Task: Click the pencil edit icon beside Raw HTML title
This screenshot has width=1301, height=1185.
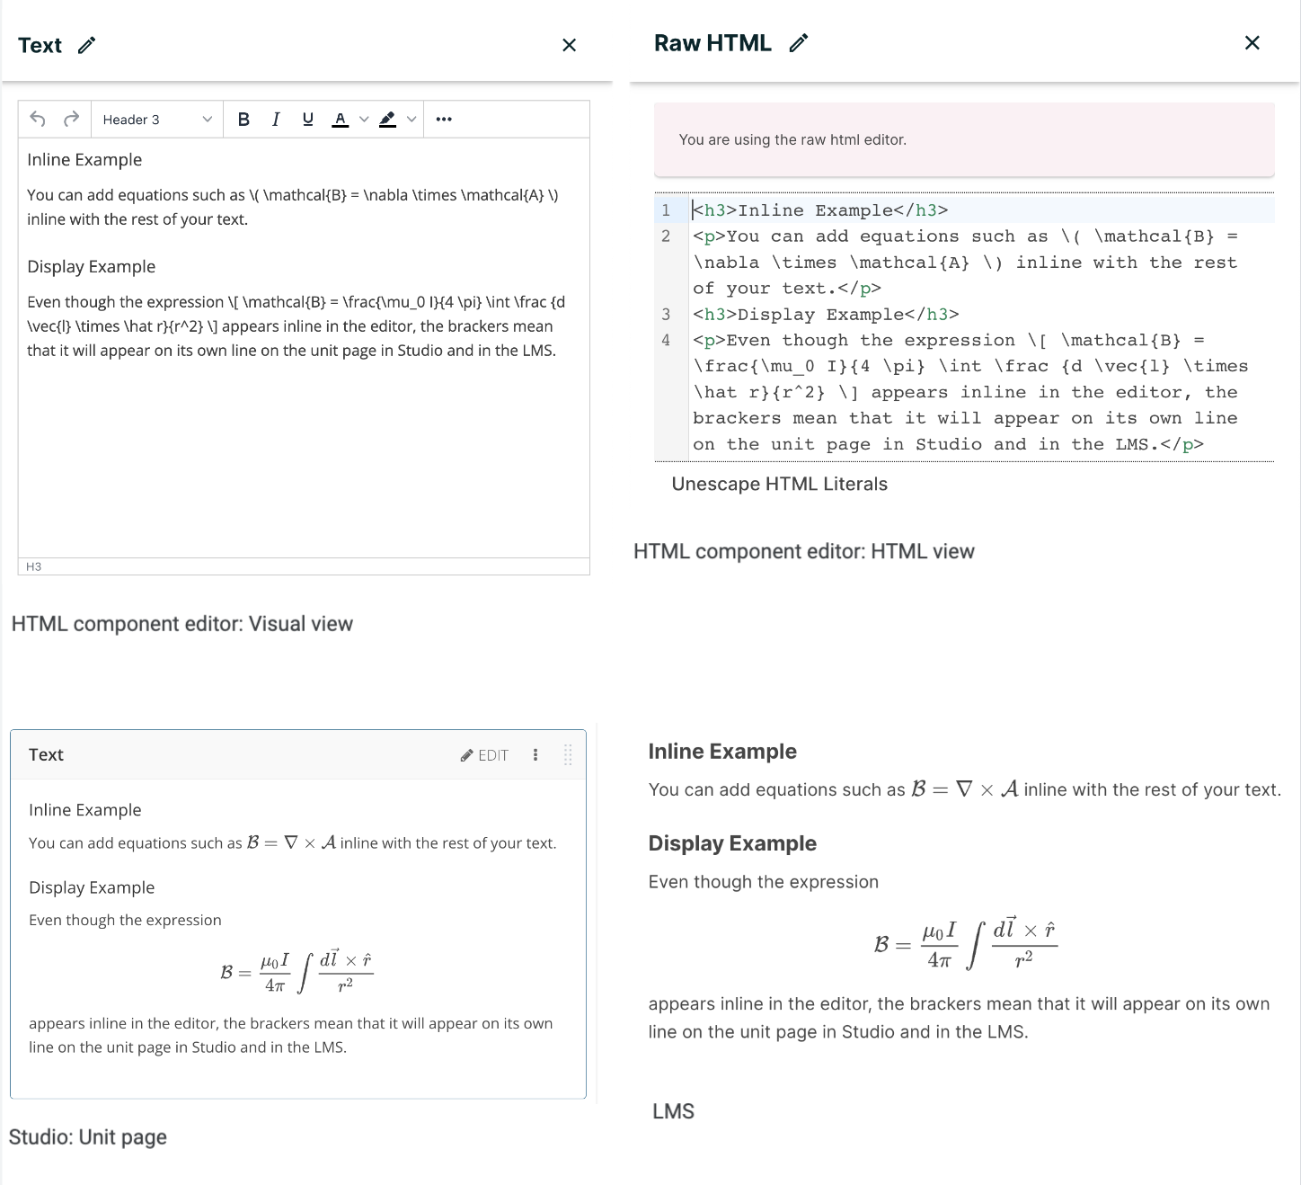Action: (798, 42)
